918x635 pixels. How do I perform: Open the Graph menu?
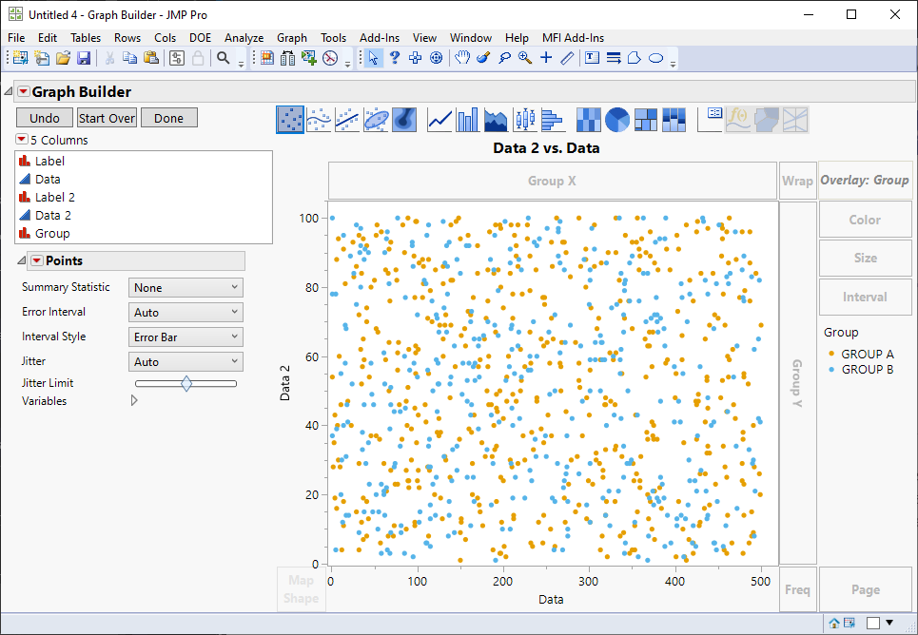point(292,37)
